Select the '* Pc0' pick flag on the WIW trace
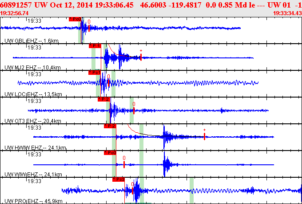 (110, 153)
